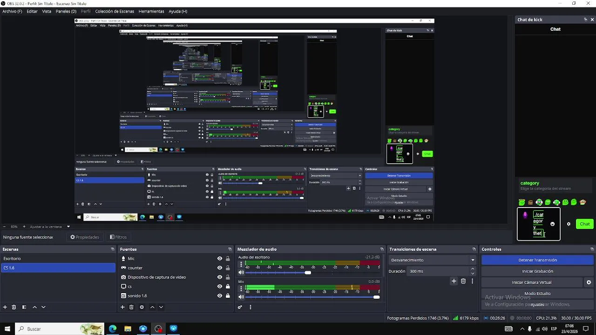The height and width of the screenshot is (335, 596).
Task: Click purple microphone icon in chat box
Action: coord(525,215)
